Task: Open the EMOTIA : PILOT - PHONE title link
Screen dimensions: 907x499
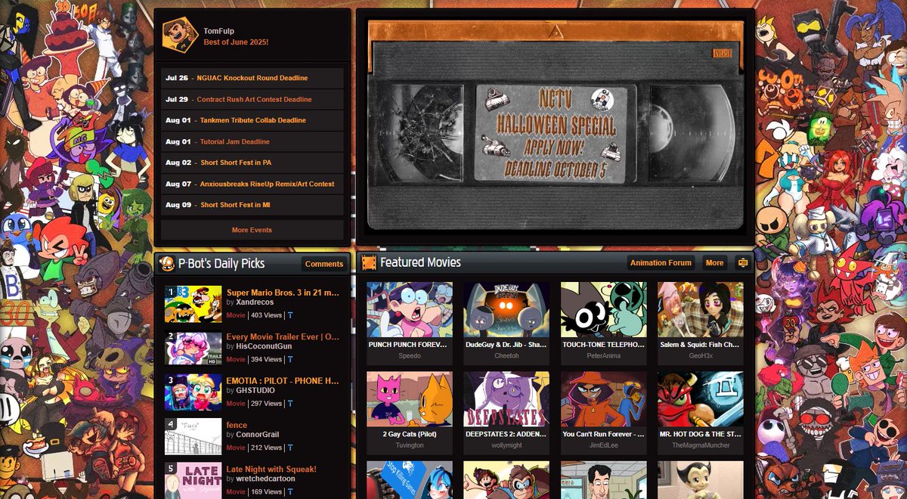Action: click(283, 381)
